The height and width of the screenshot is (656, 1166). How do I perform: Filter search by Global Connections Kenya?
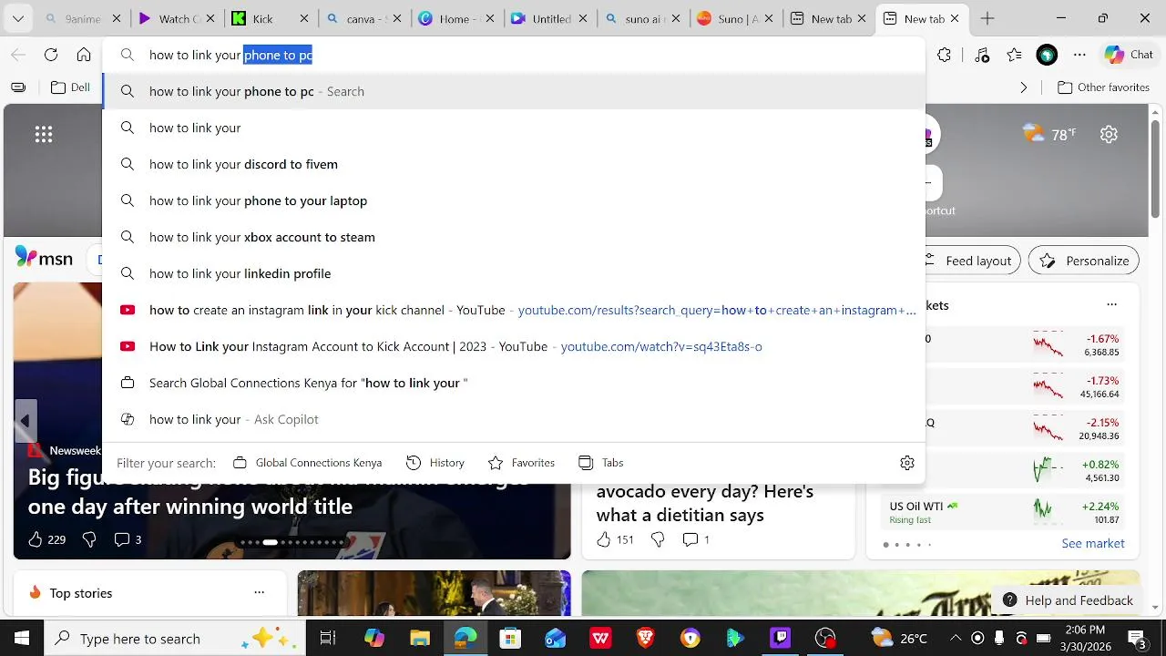[307, 463]
